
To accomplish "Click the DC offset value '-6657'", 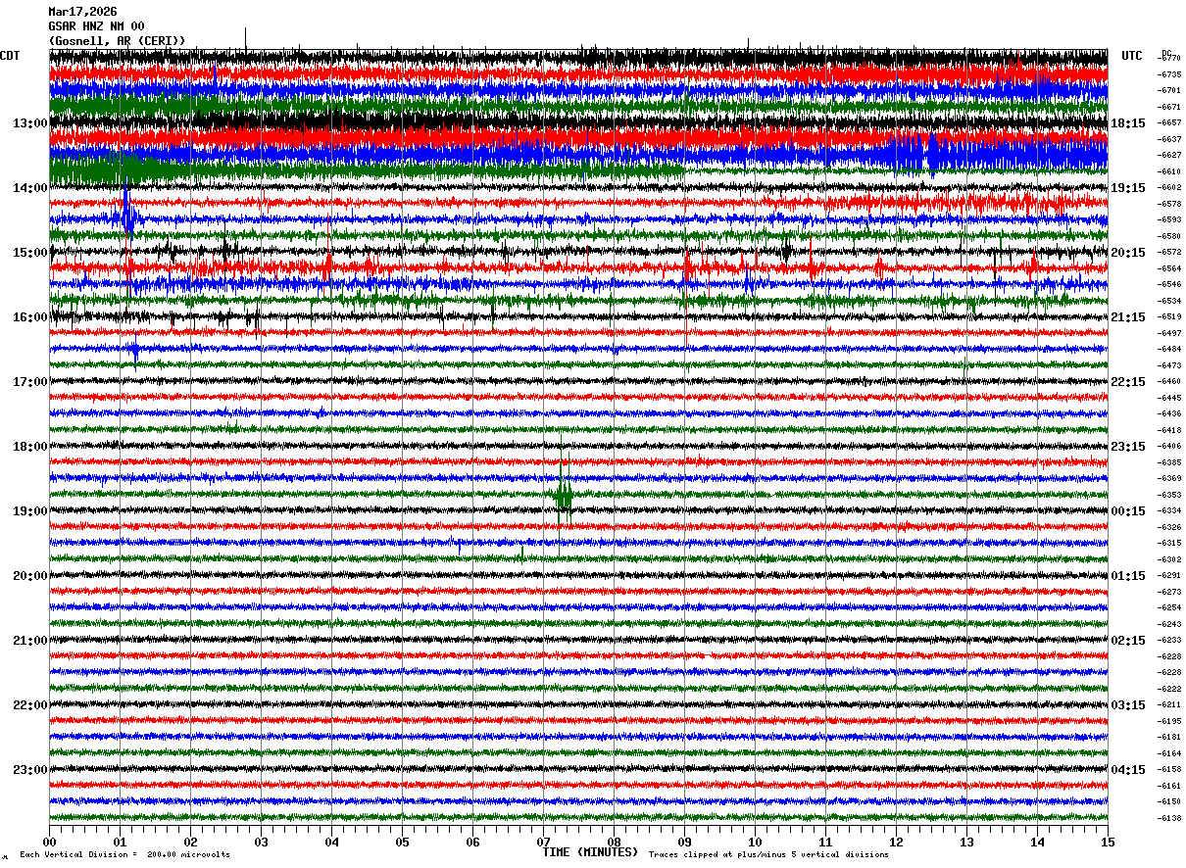I will [1170, 123].
